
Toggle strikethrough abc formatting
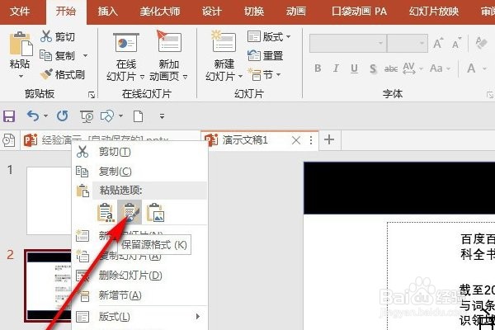pyautogui.click(x=391, y=68)
